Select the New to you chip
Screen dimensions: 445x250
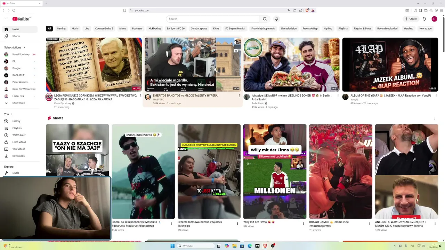click(x=426, y=28)
